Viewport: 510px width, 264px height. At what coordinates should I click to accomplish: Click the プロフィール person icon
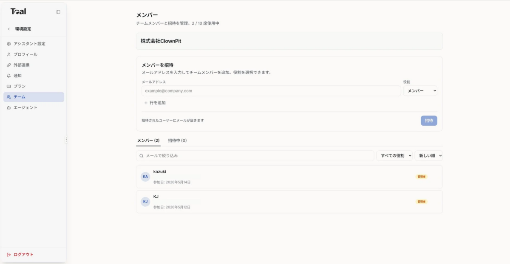[9, 54]
